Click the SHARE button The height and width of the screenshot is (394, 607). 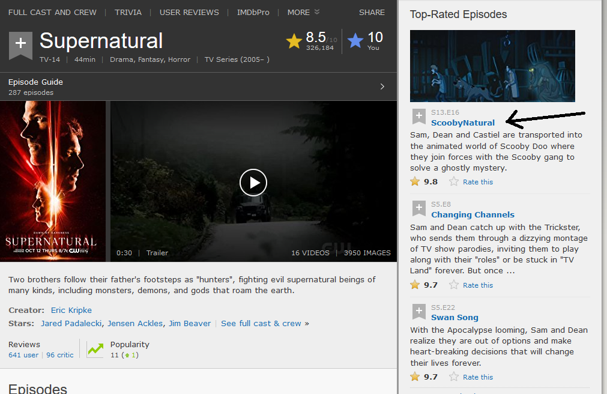(372, 12)
